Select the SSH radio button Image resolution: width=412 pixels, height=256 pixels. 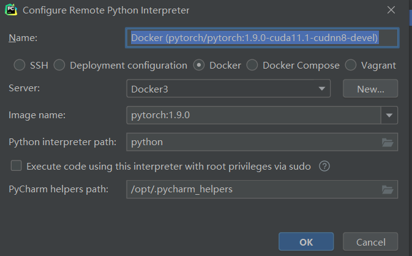coord(20,65)
